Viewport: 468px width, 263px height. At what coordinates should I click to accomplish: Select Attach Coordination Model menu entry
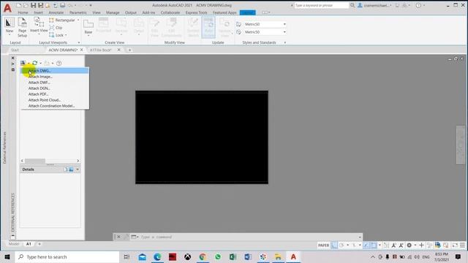tap(55, 106)
